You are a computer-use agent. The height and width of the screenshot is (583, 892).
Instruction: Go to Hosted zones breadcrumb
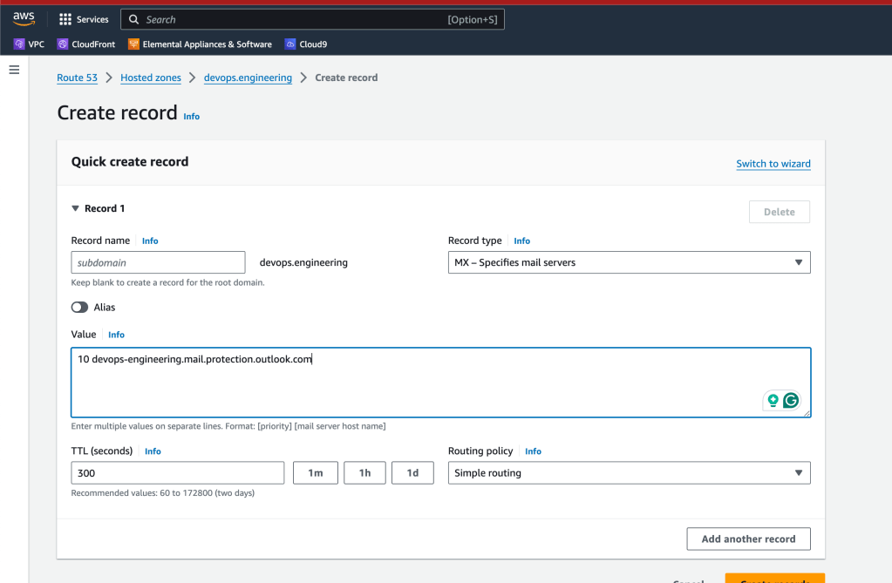click(x=151, y=78)
